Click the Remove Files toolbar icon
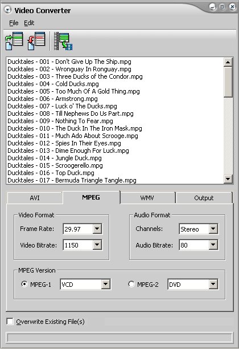The image size is (239, 349). (x=36, y=41)
